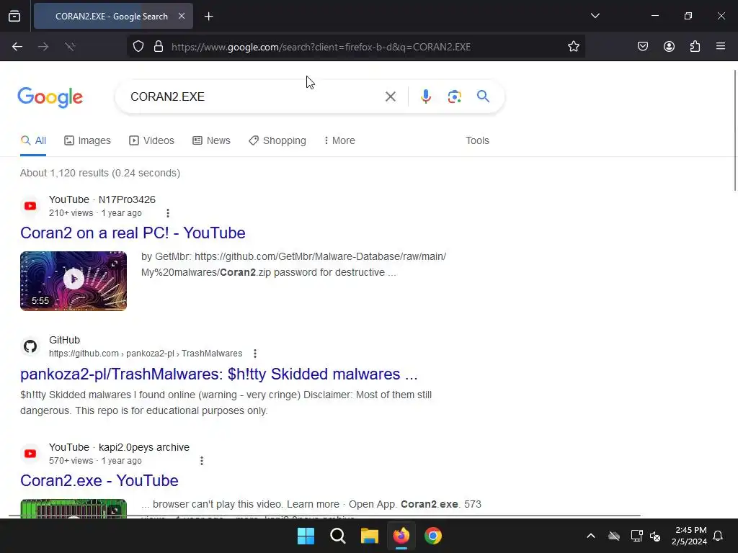Show hidden system tray icons

click(x=591, y=536)
